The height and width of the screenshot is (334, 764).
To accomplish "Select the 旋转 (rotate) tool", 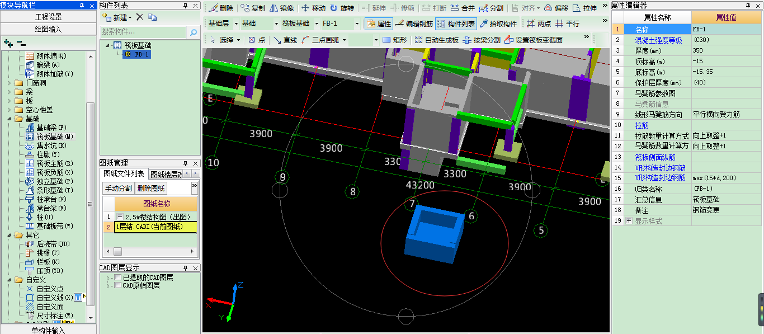I will point(342,8).
